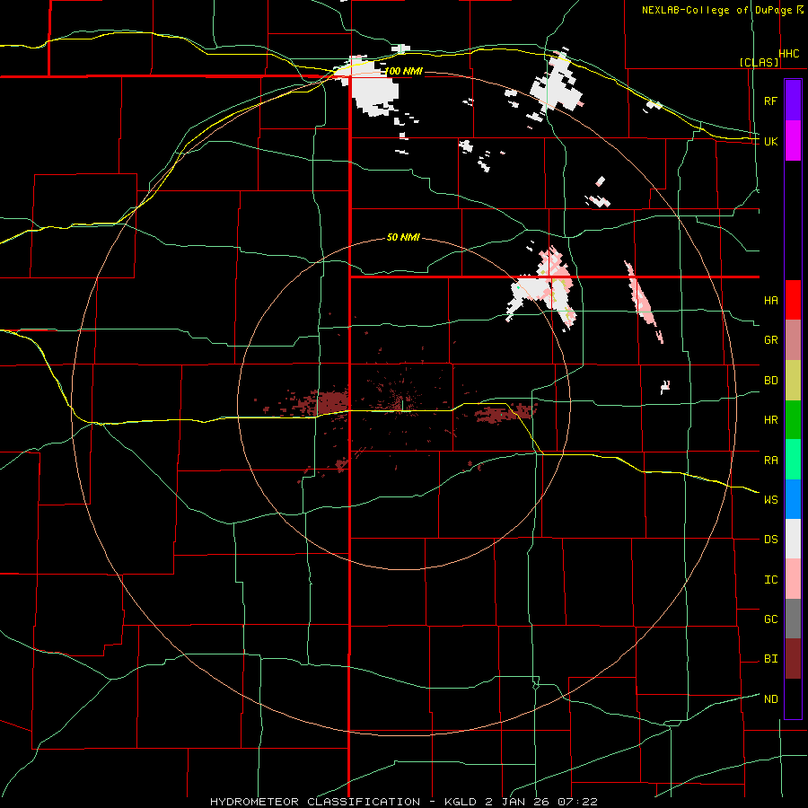Click the pink IC legend swatch
Screen dimensions: 808x808
pos(793,579)
